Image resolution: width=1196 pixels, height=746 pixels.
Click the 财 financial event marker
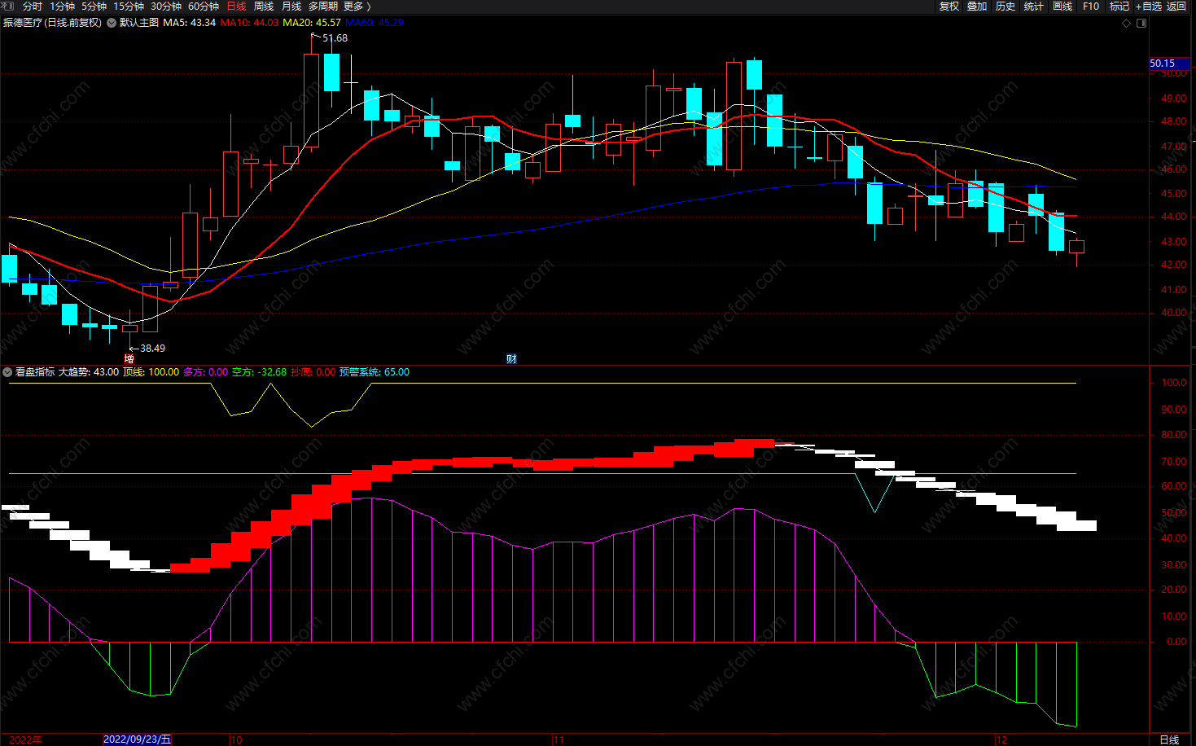(x=511, y=358)
